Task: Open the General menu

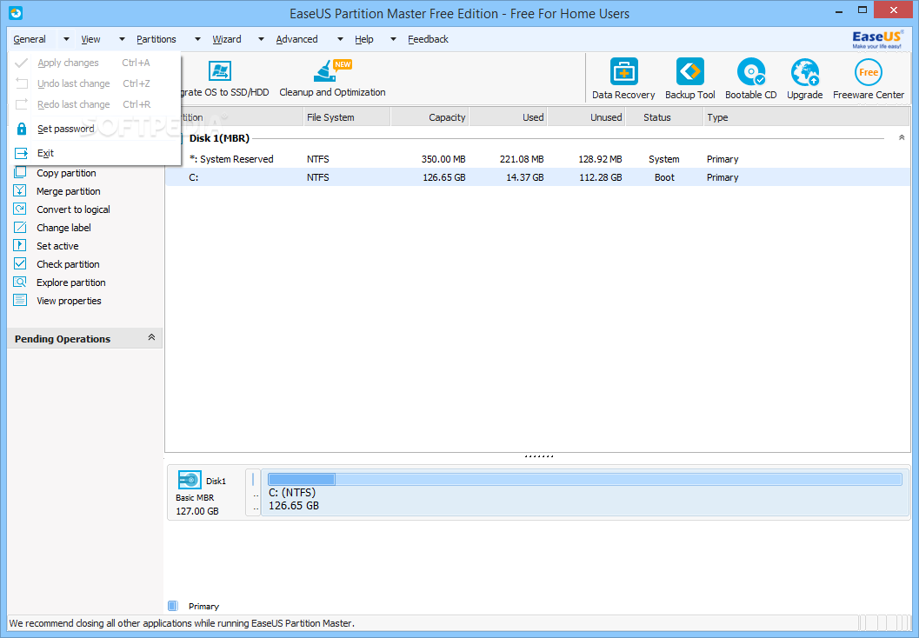Action: (30, 39)
